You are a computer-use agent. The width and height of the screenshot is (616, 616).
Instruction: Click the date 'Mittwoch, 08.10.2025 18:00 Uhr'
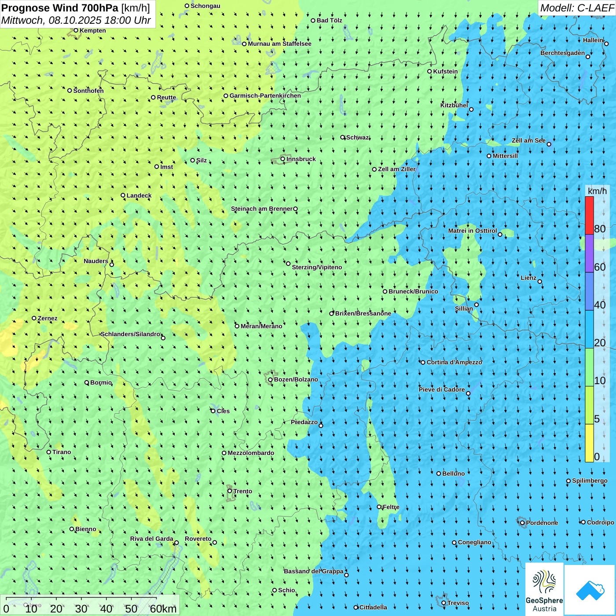tap(76, 20)
